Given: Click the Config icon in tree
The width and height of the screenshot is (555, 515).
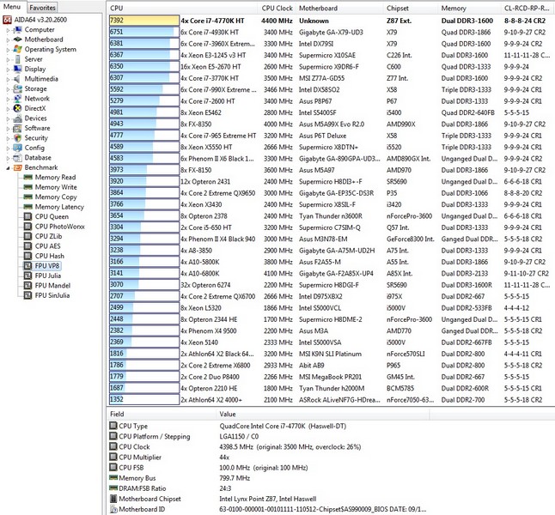Looking at the screenshot, I should pos(18,148).
